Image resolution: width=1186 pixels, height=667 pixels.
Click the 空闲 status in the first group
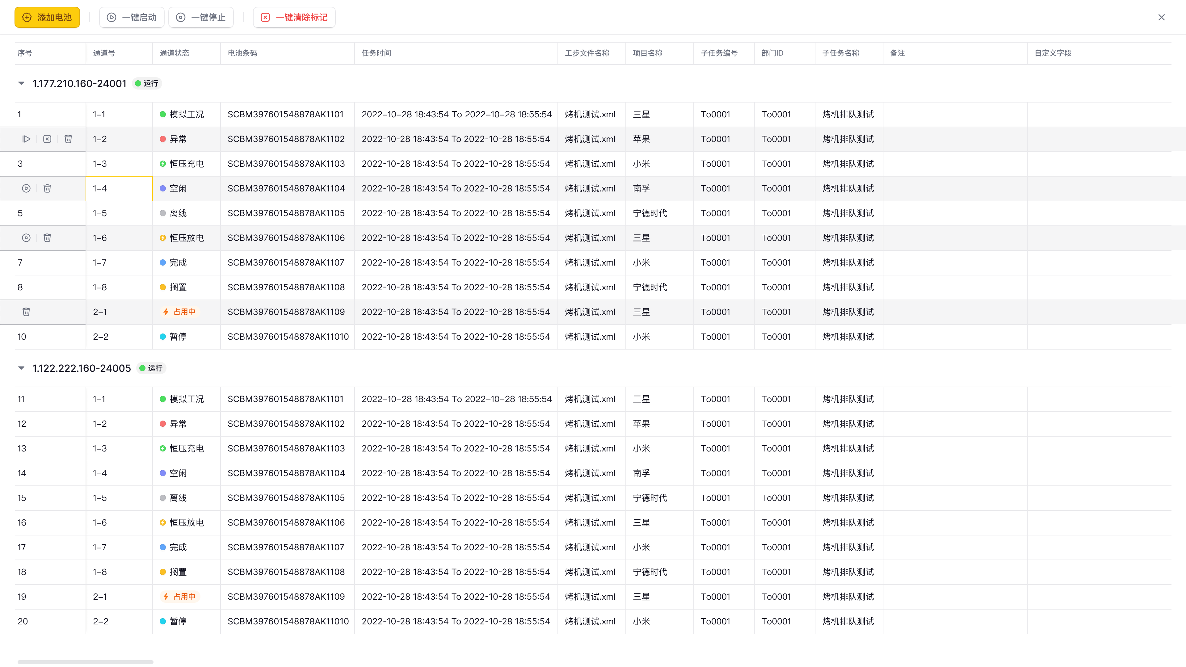point(173,188)
